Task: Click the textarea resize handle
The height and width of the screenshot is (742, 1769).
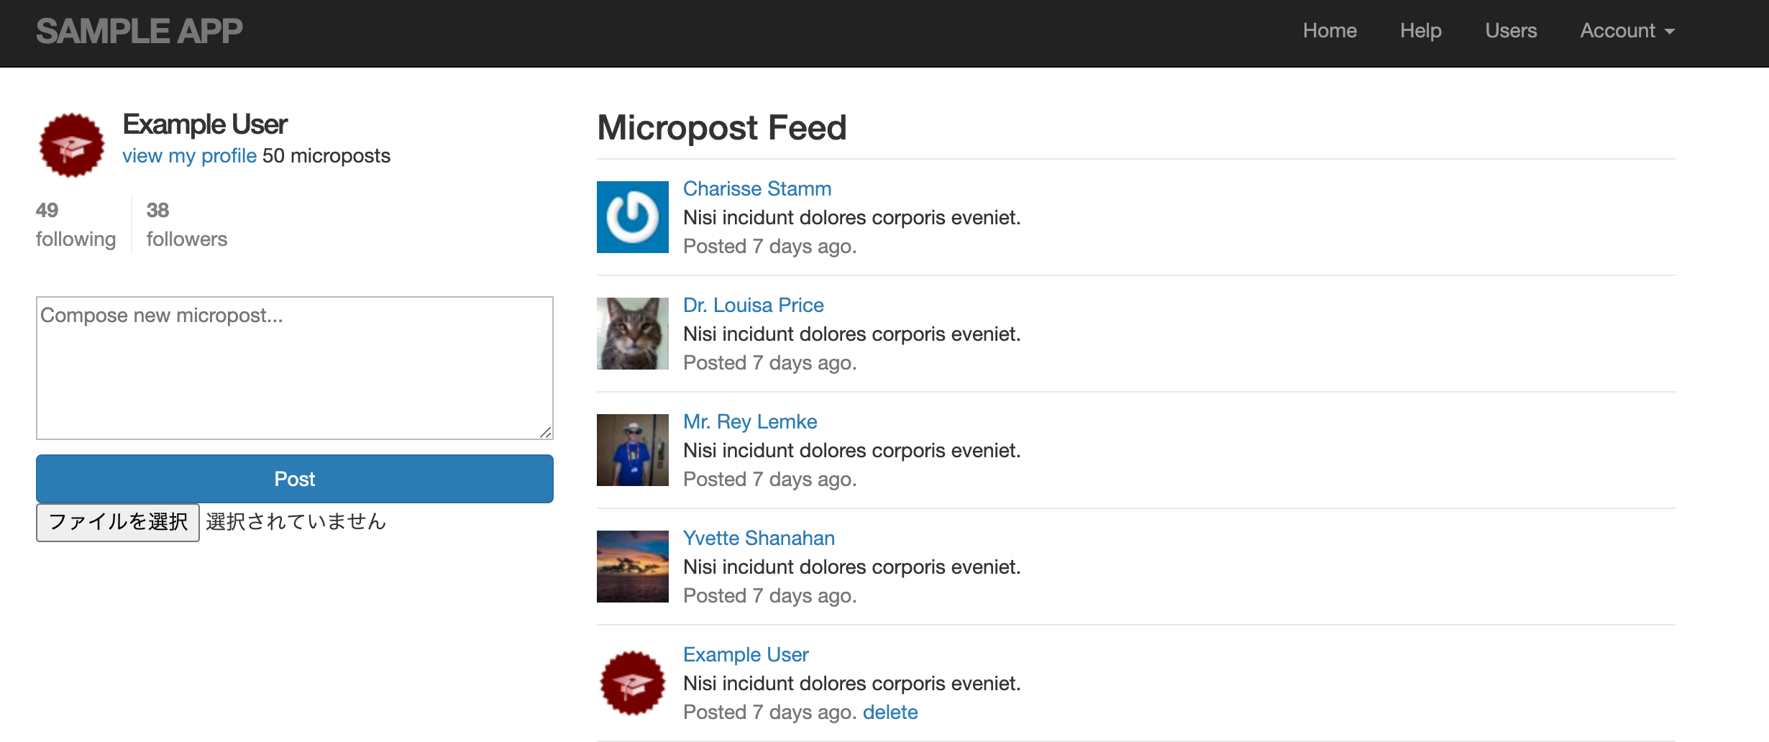Action: (546, 432)
